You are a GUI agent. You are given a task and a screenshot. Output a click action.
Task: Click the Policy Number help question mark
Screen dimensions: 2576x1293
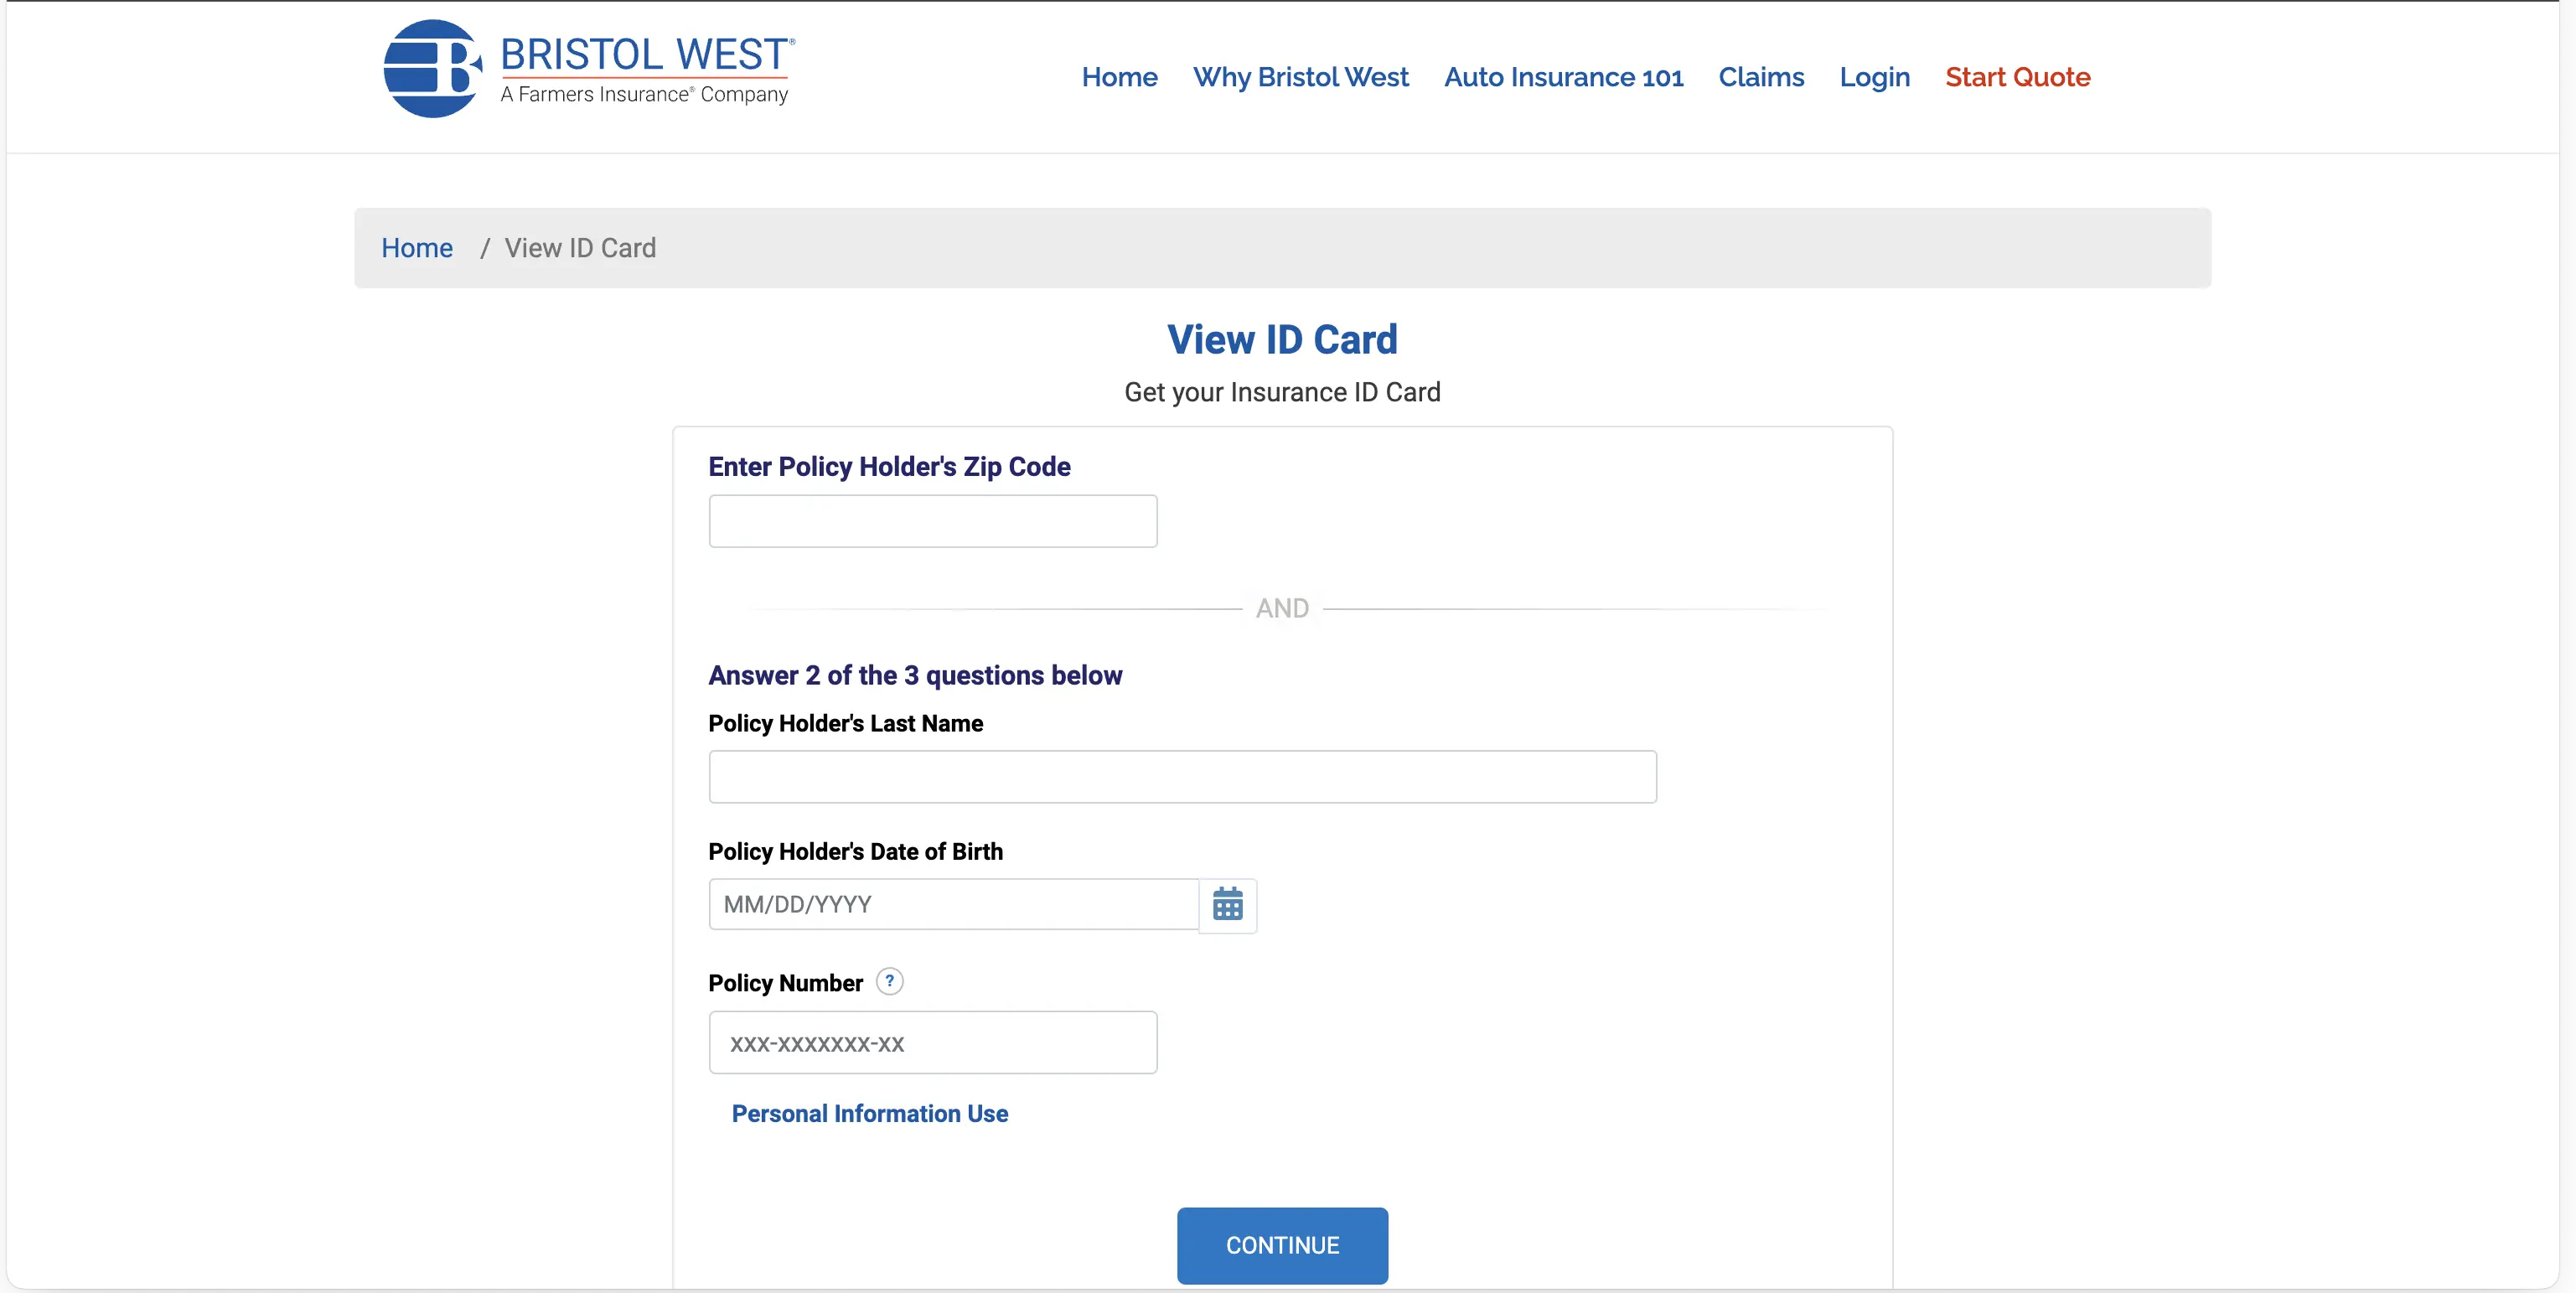(x=889, y=981)
